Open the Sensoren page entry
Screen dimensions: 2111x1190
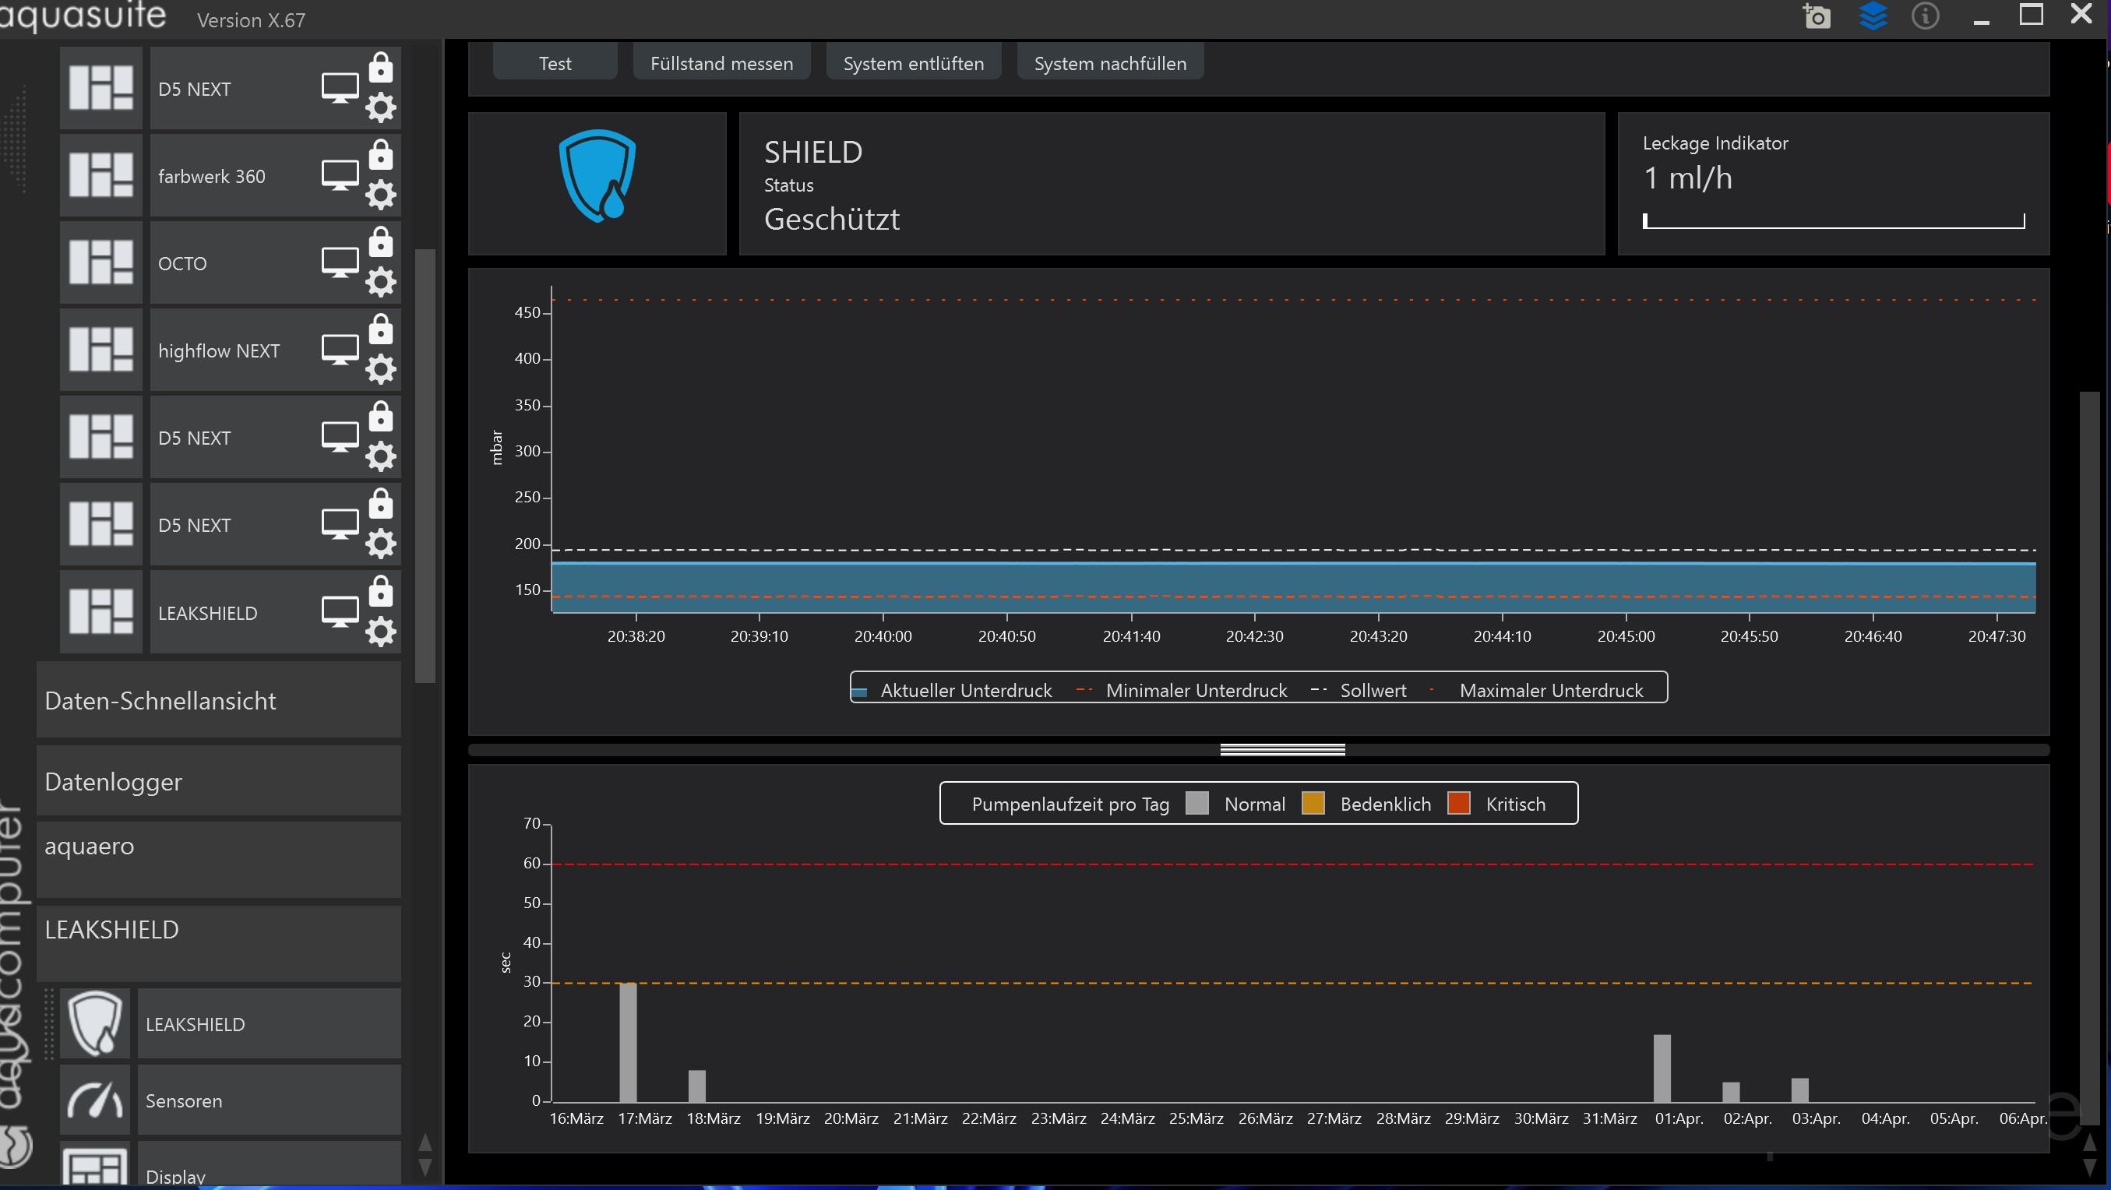pyautogui.click(x=269, y=1100)
